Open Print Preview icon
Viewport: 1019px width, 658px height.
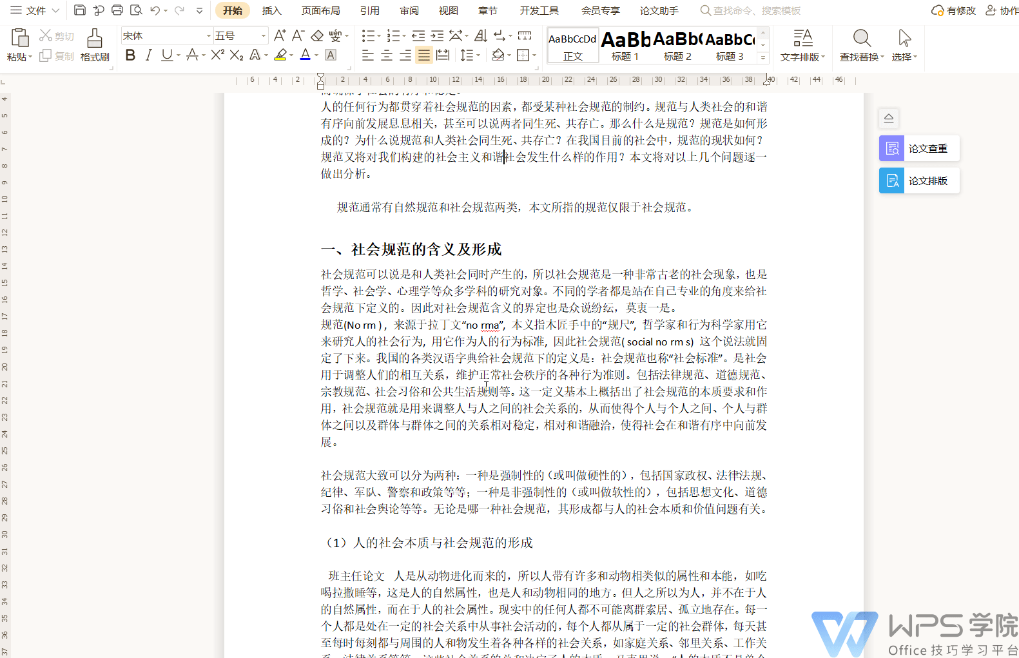[136, 10]
